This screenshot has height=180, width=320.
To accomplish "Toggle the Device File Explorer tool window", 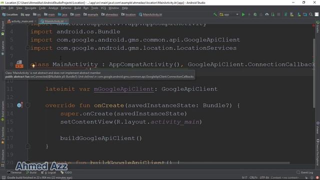I will (x=317, y=152).
